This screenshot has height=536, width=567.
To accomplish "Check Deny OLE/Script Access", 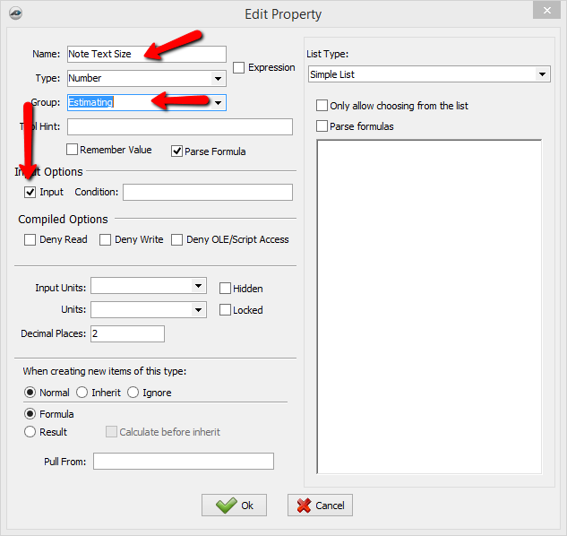I will pyautogui.click(x=176, y=239).
